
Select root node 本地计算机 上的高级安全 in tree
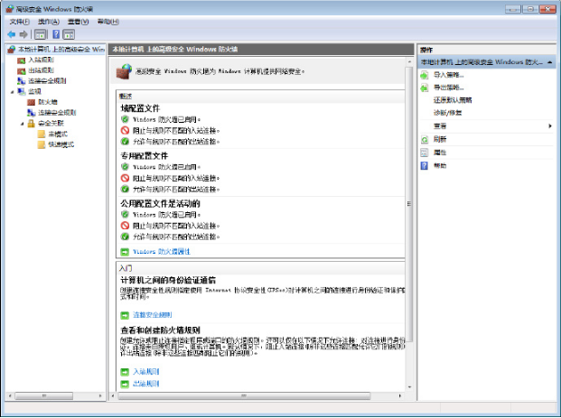point(61,50)
